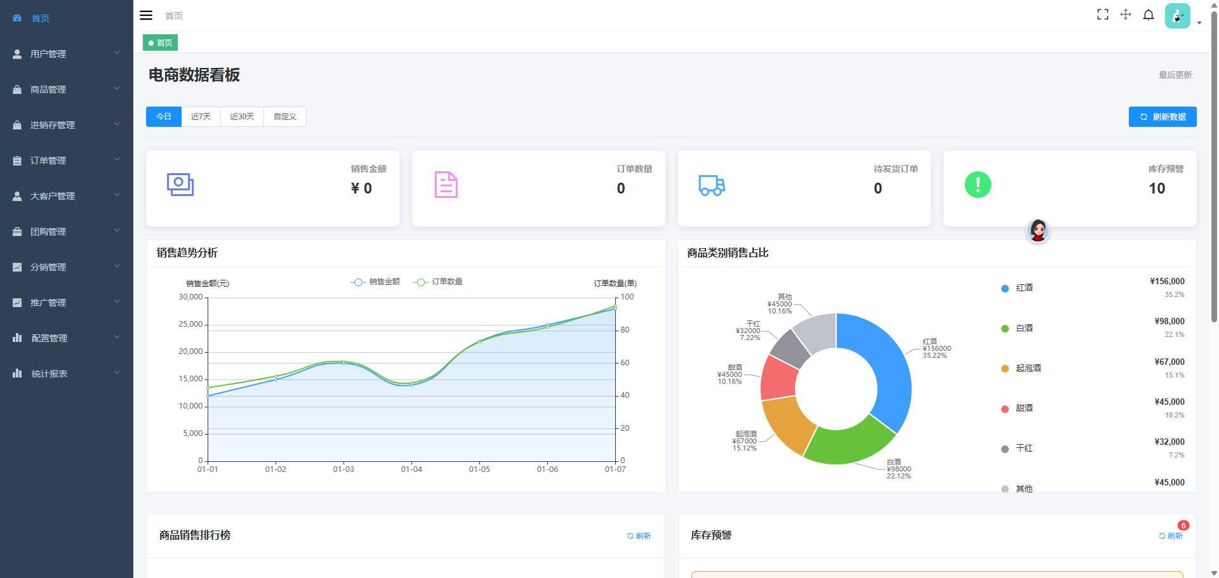Click the floating assistant girl avatar
The width and height of the screenshot is (1219, 578).
[x=1038, y=230]
